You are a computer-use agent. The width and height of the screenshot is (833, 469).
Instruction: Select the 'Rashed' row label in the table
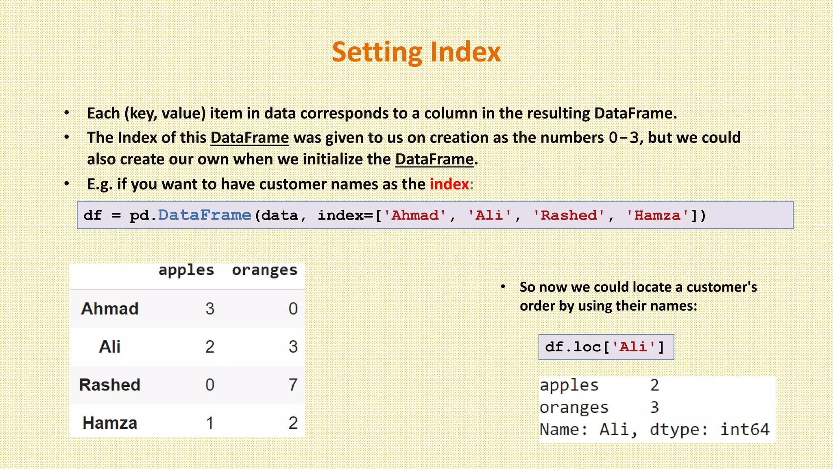point(110,385)
